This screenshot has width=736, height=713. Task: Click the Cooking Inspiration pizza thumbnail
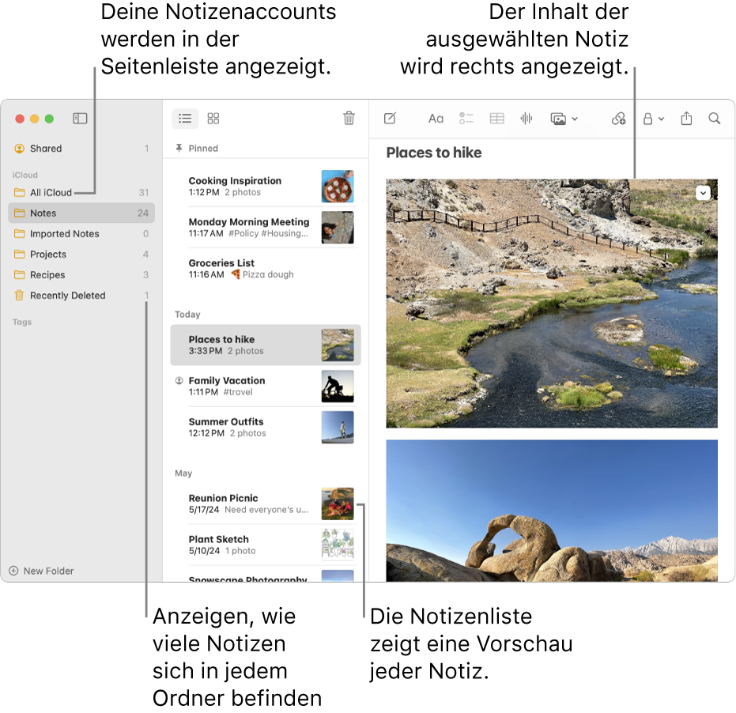point(338,187)
